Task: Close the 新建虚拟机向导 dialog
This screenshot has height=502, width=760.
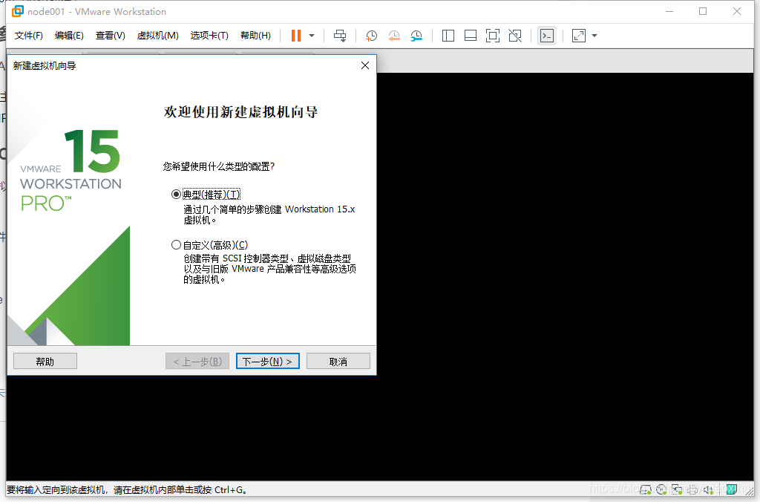Action: click(365, 65)
